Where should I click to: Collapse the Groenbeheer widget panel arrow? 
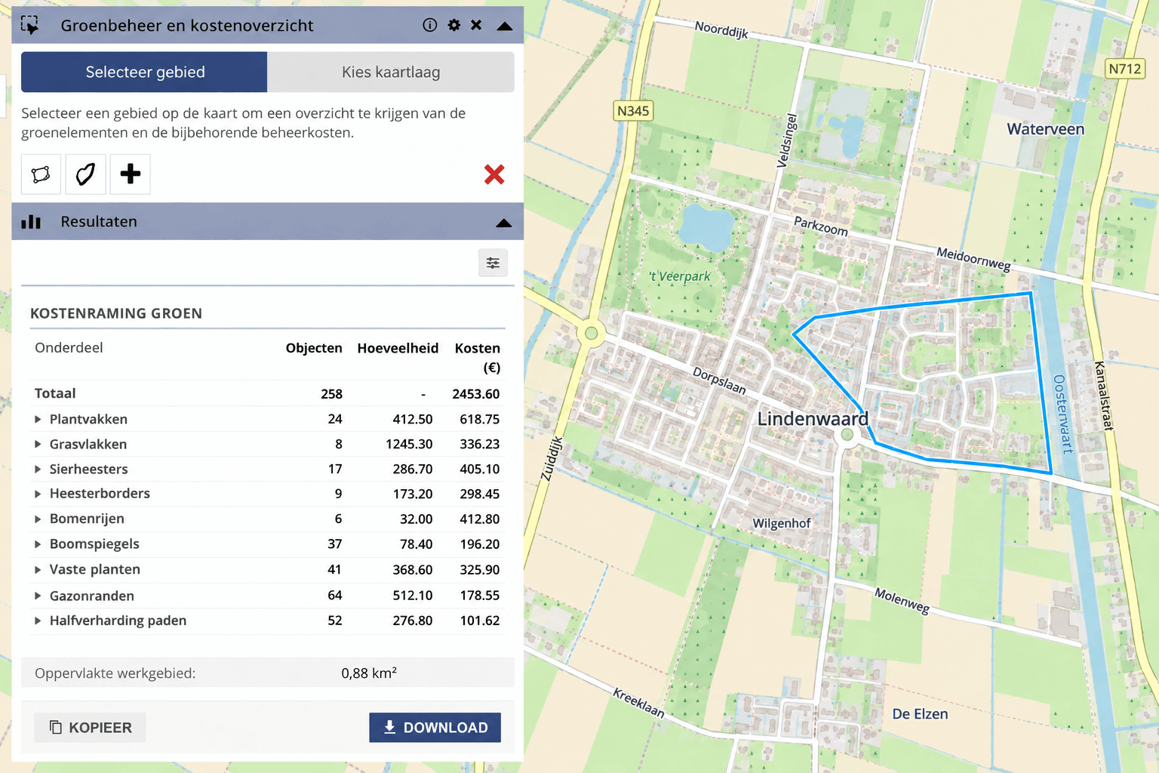tap(505, 26)
